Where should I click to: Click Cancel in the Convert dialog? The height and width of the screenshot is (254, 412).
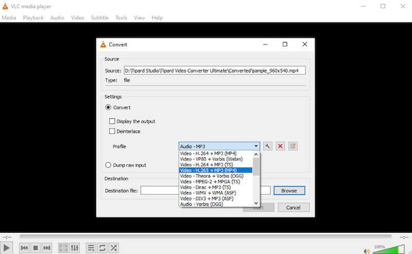click(293, 207)
